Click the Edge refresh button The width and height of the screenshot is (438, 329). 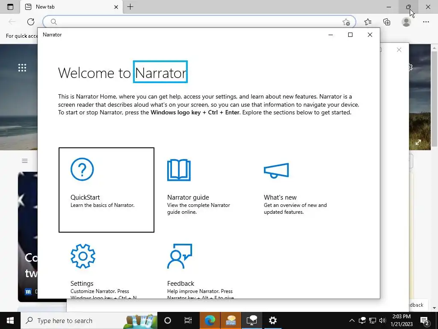[x=31, y=22]
